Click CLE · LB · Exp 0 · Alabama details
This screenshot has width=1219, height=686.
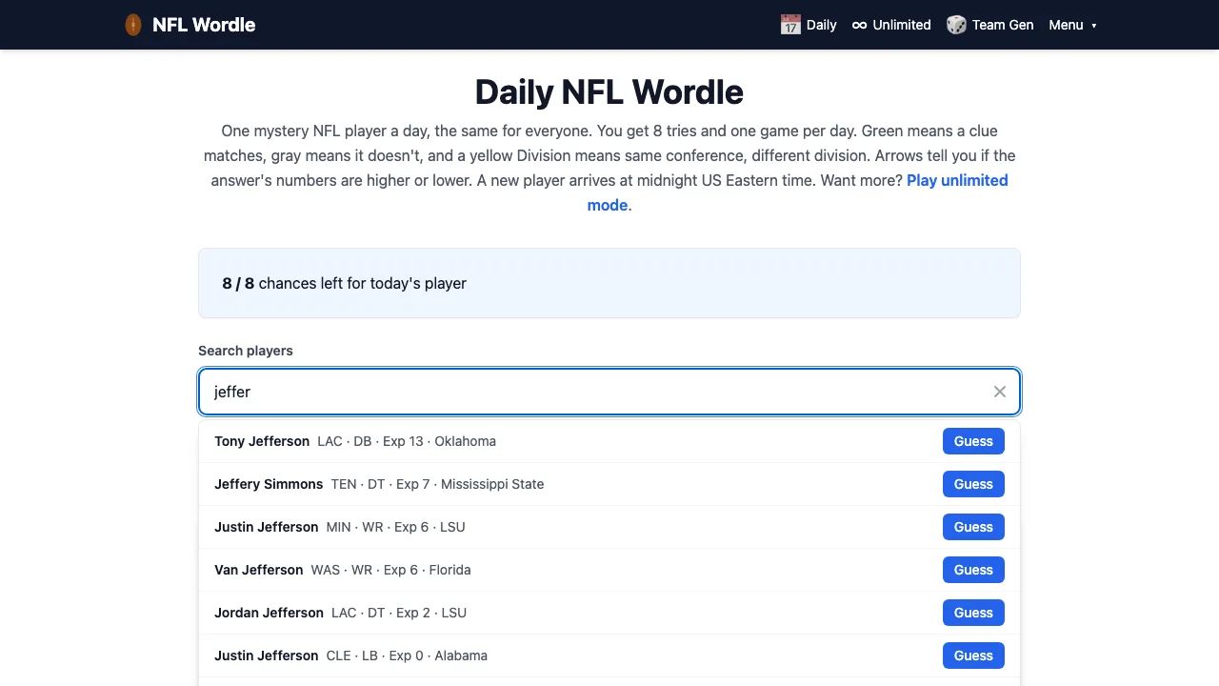click(407, 656)
